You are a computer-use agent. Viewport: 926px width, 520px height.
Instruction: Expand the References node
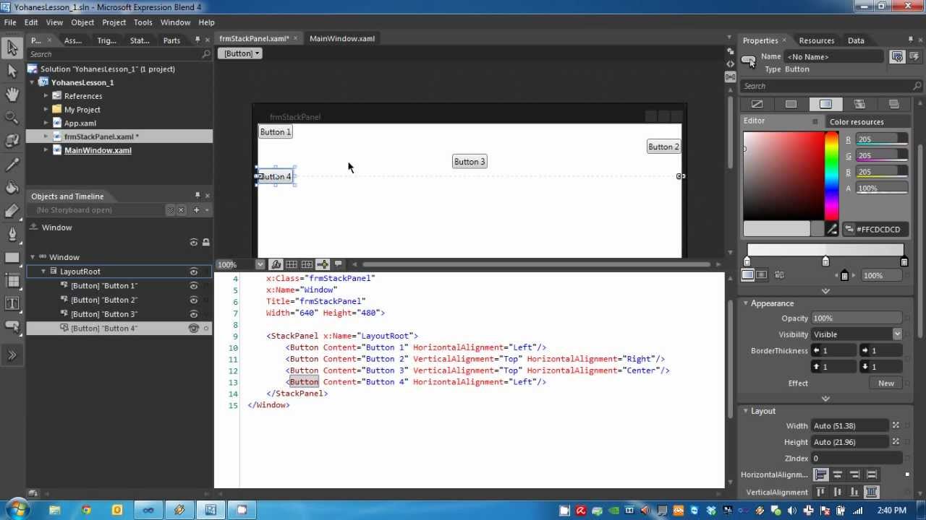click(x=46, y=95)
